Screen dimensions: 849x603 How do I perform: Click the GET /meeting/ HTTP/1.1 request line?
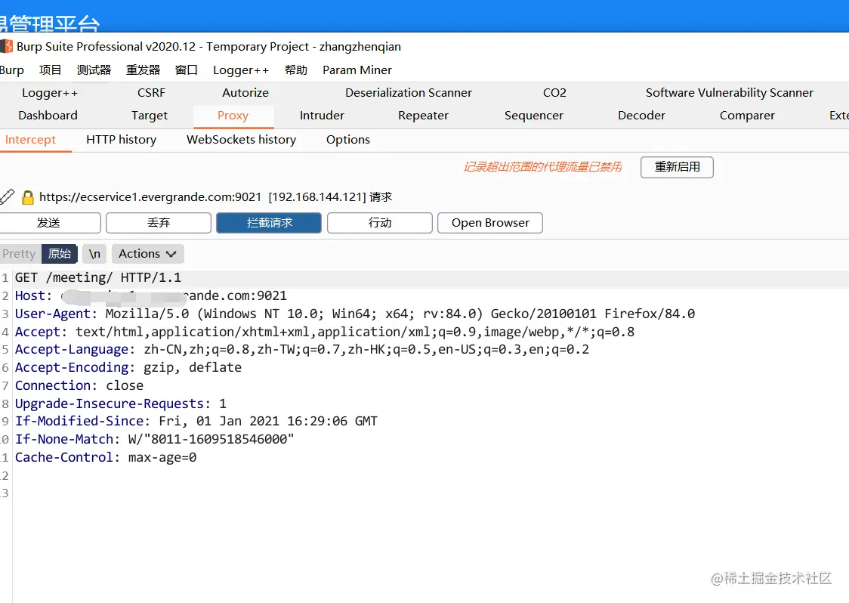point(98,278)
